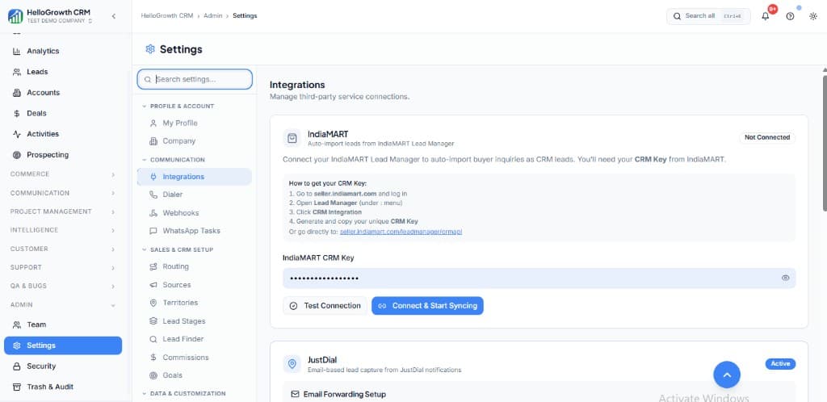Open the notifications bell
Viewport: 827px width, 402px height.
pos(766,16)
